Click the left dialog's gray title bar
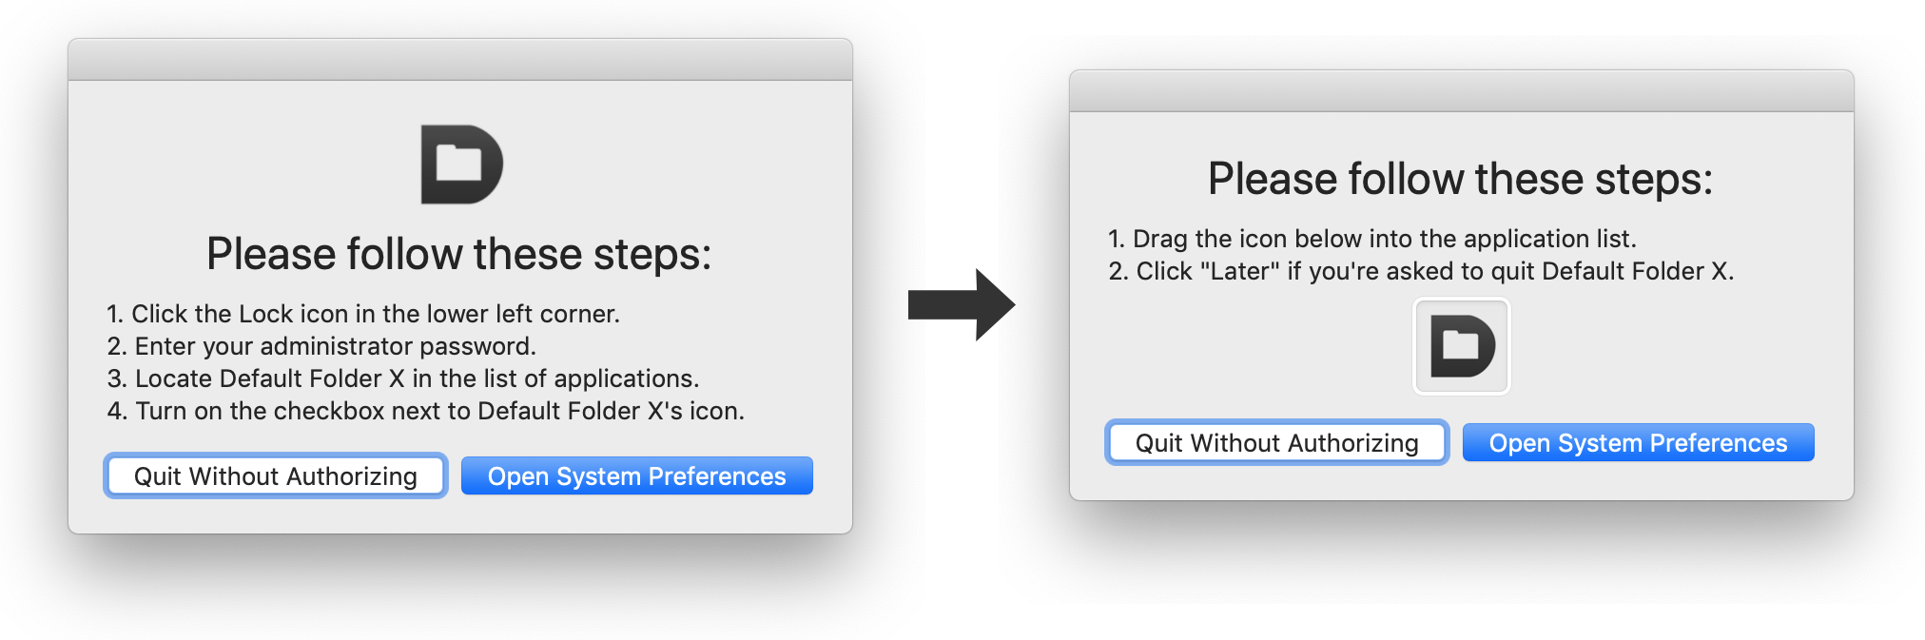The height and width of the screenshot is (640, 1925). [460, 60]
